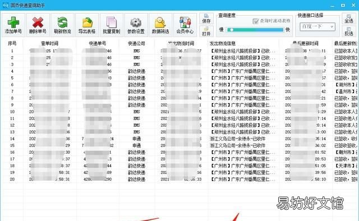Click the 查询速度 speed slider track

pyautogui.click(x=255, y=30)
